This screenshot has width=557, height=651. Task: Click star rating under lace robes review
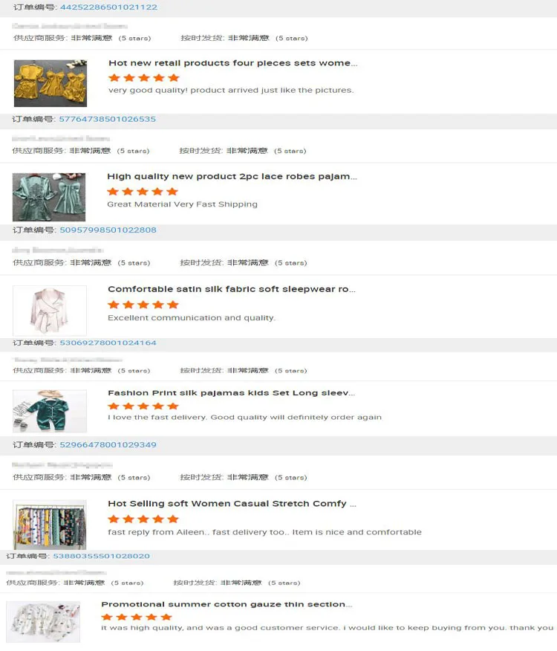(x=143, y=192)
